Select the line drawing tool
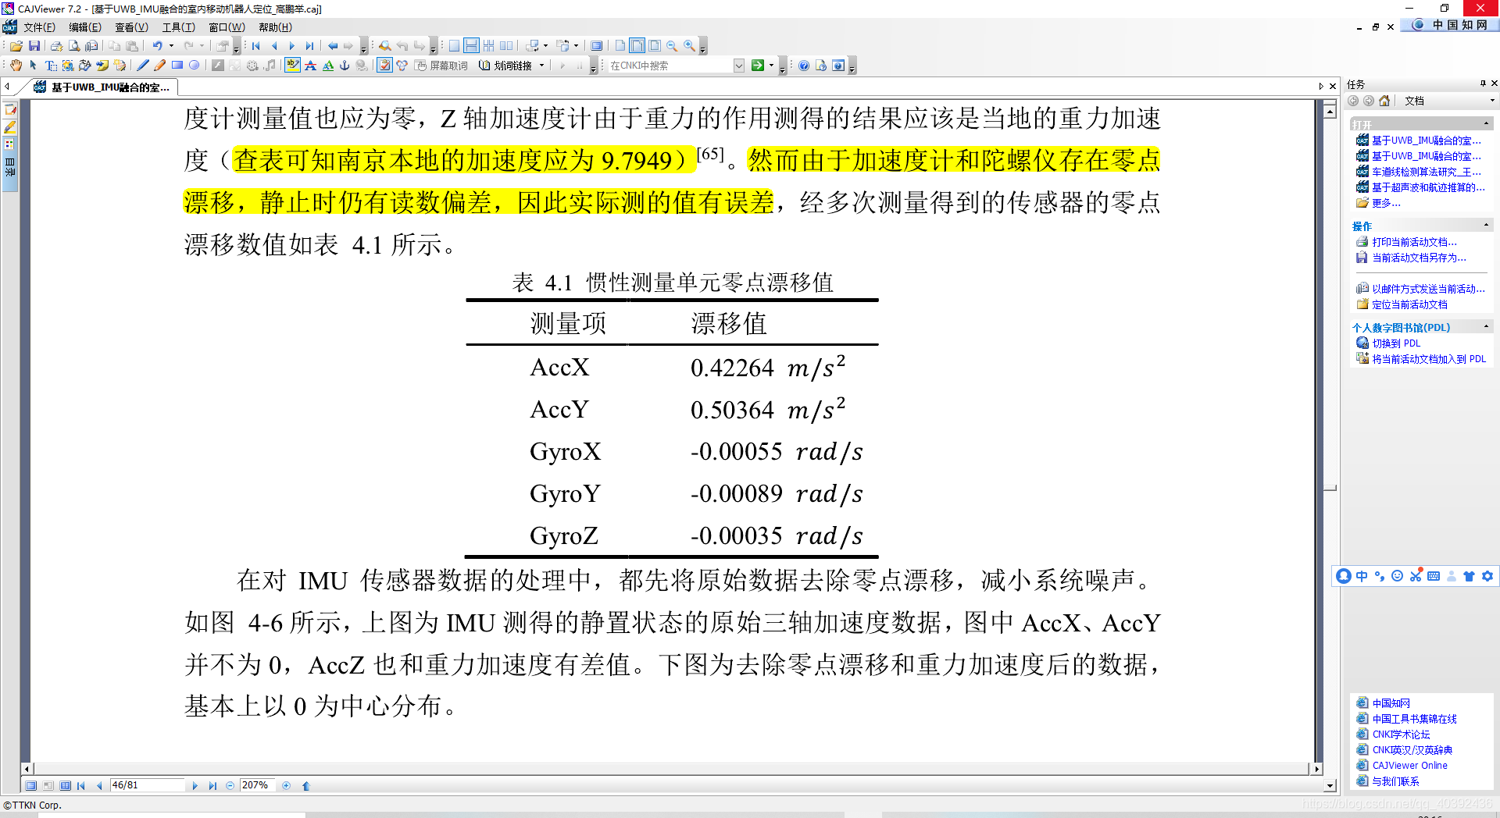 coord(143,66)
